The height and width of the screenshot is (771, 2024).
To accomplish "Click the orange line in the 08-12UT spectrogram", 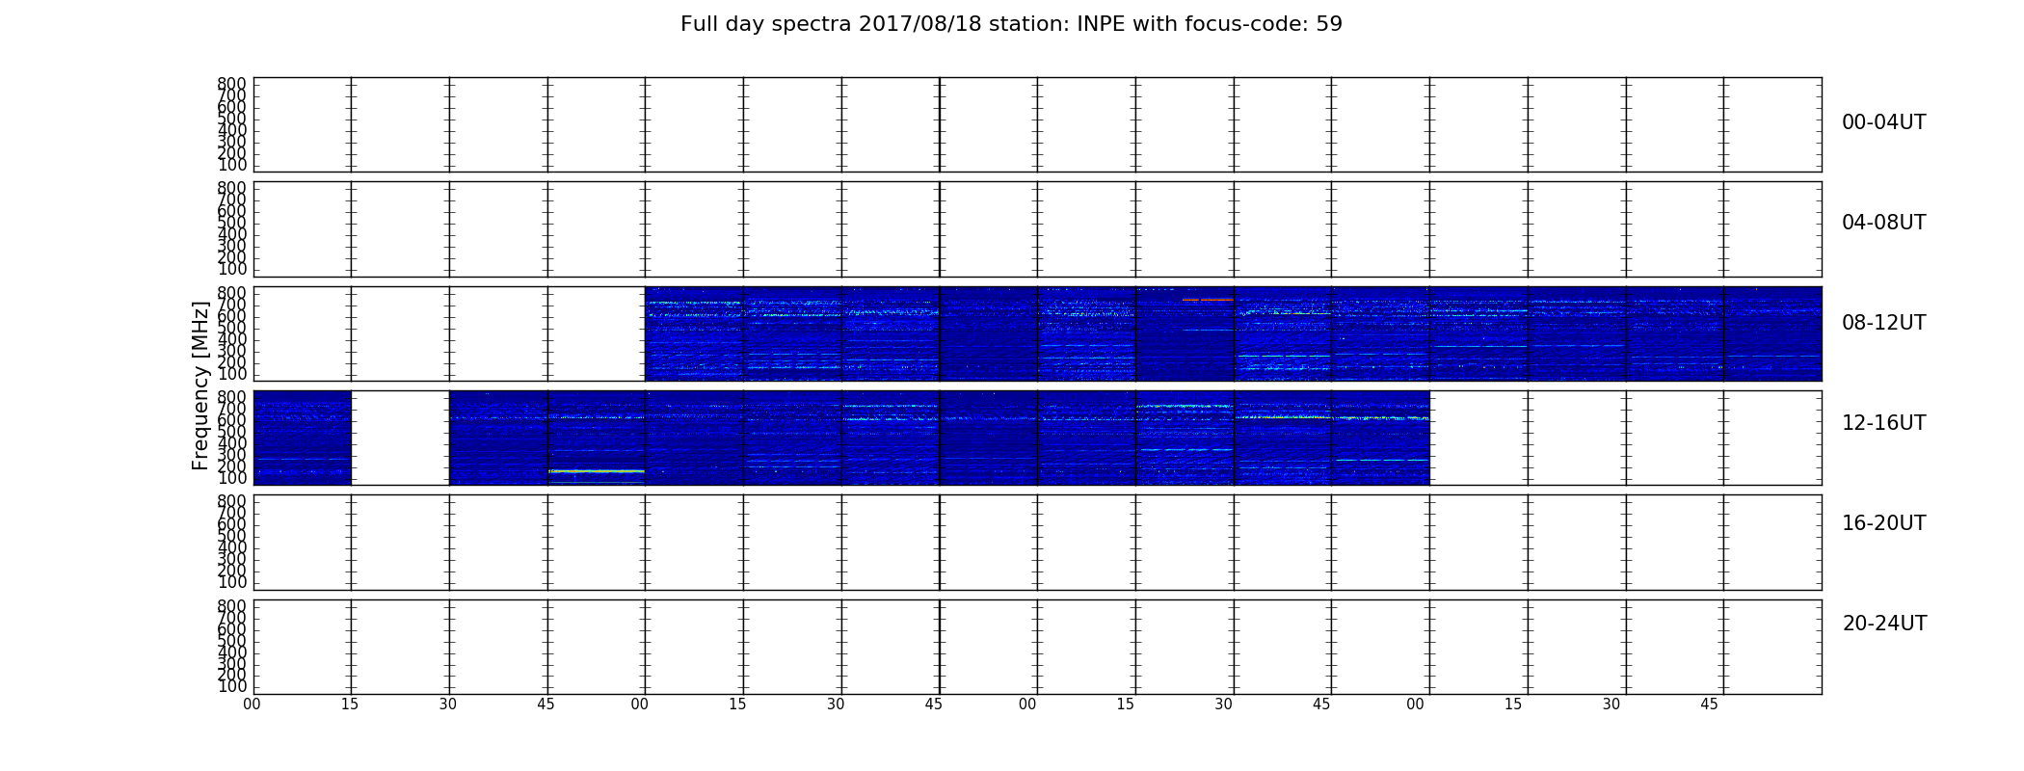I will click(x=1208, y=300).
